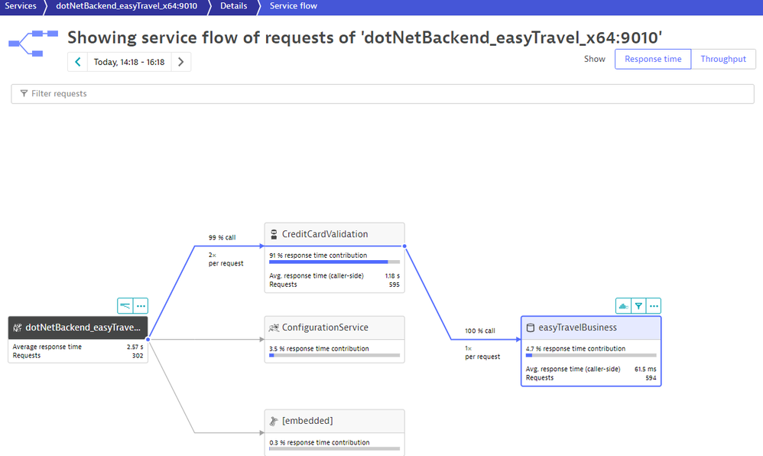Open the ellipsis menu above easyTravelBusiness
The image size is (763, 456).
point(654,306)
